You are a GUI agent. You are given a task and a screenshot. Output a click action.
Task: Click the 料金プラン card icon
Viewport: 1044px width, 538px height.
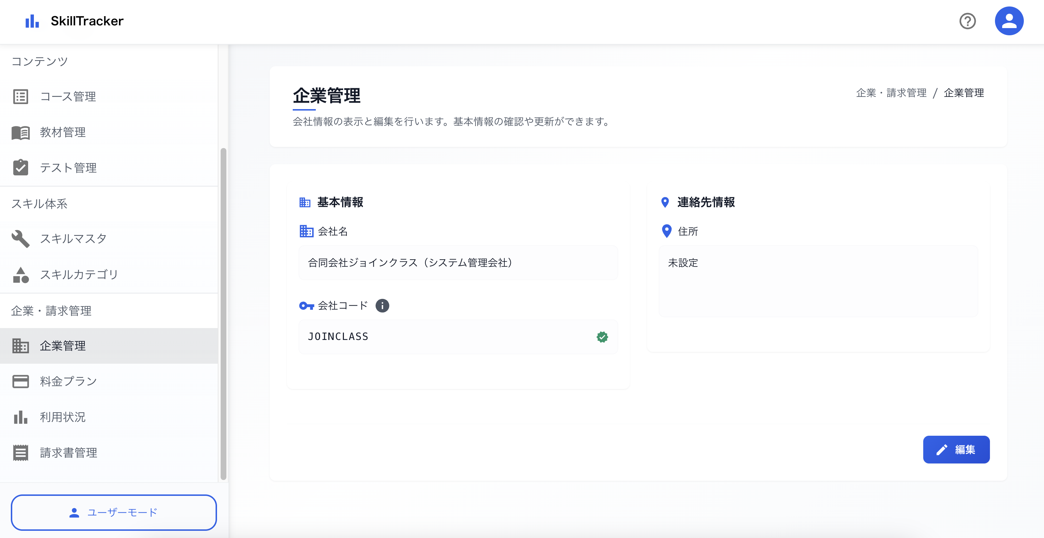click(x=21, y=381)
